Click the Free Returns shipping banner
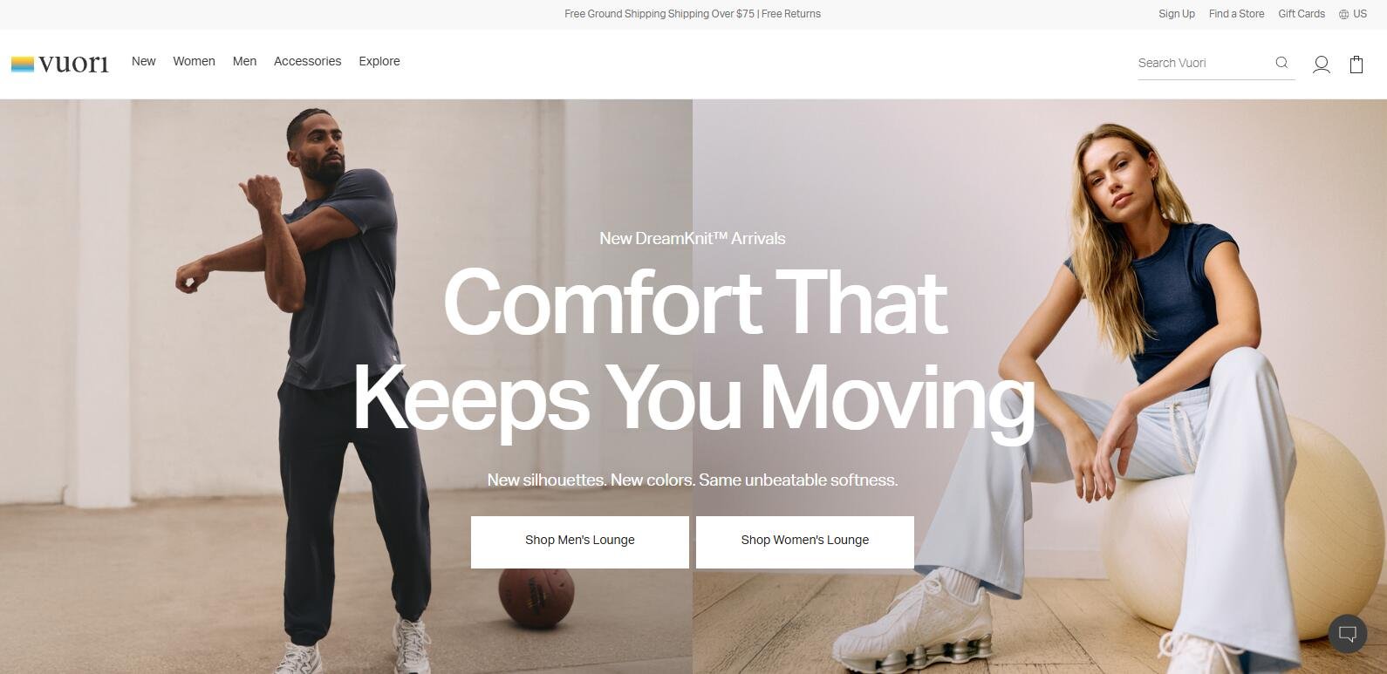This screenshot has height=674, width=1387. [693, 14]
